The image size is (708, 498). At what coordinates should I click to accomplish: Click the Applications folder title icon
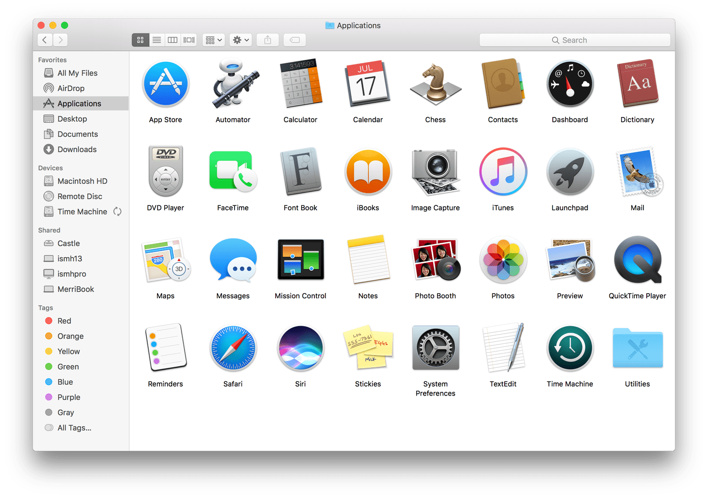(x=330, y=25)
